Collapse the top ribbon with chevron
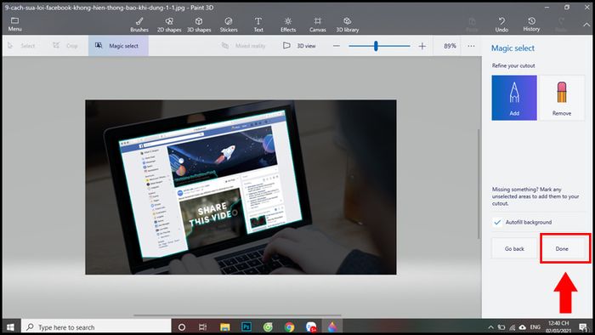Viewport: 595px width, 335px height. (x=586, y=25)
